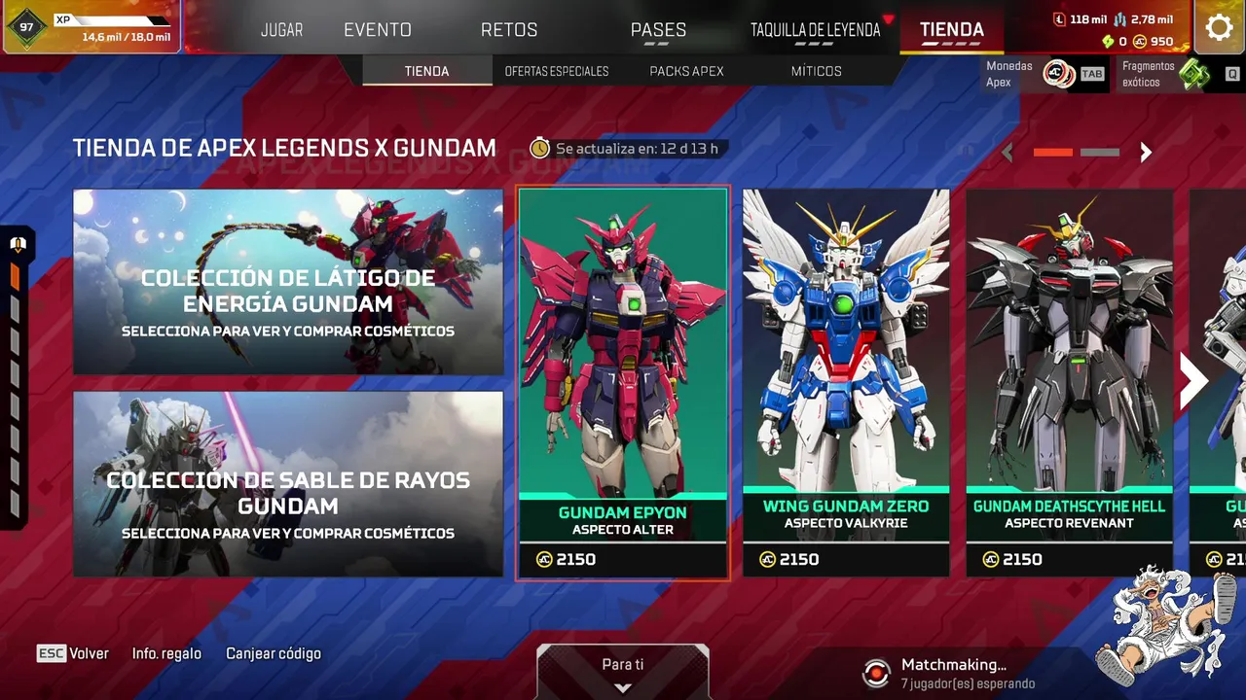Click the TAB key hint icon
This screenshot has height=700, width=1246.
click(1092, 74)
